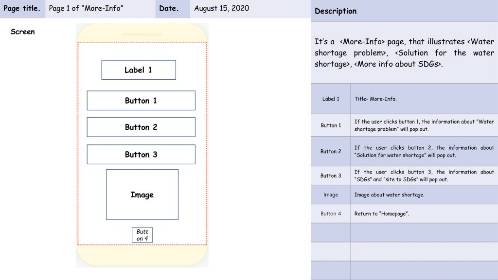498x280 pixels.
Task: Click the Button 2 description about solution
Action: click(x=424, y=152)
